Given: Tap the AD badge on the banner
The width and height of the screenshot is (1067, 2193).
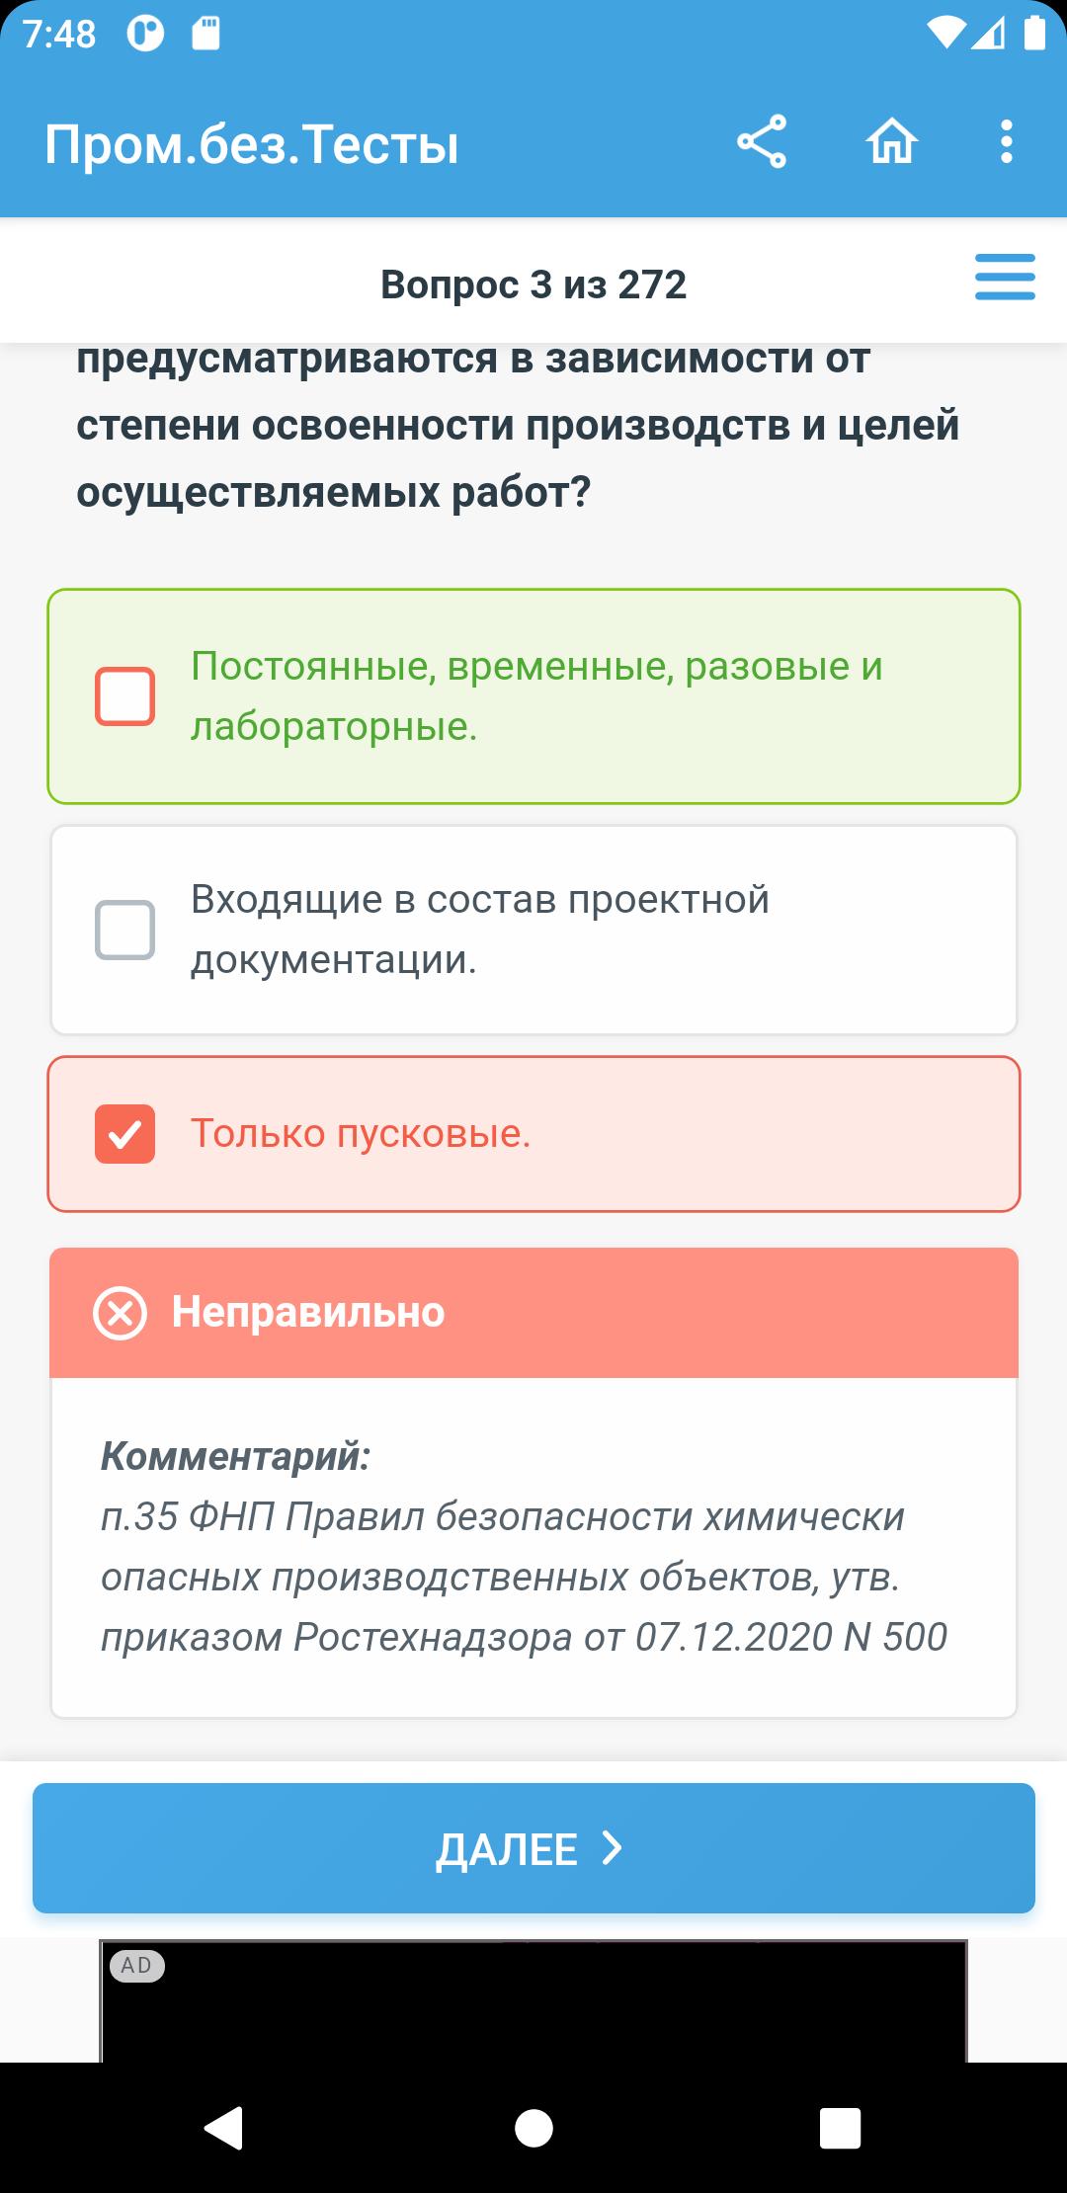Looking at the screenshot, I should (136, 1966).
